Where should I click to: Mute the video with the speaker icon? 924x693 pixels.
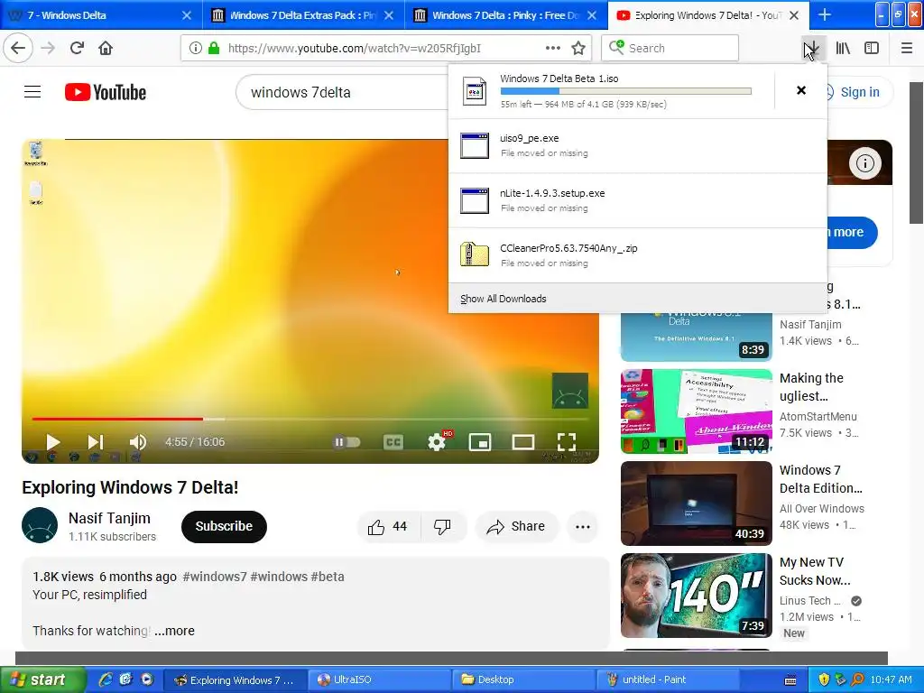point(138,442)
